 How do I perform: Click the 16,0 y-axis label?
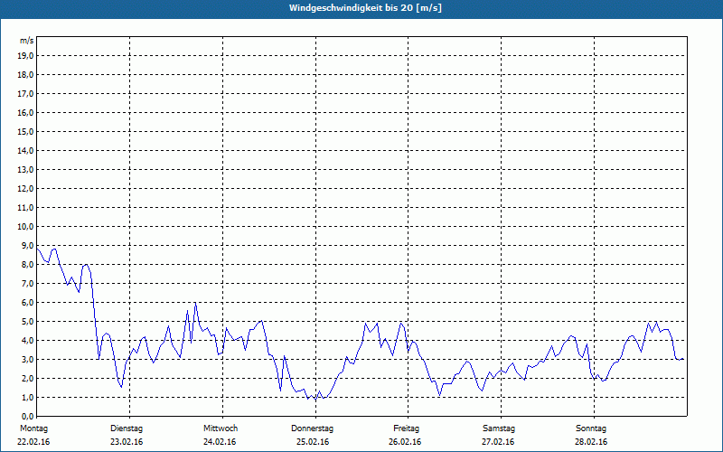tap(25, 112)
